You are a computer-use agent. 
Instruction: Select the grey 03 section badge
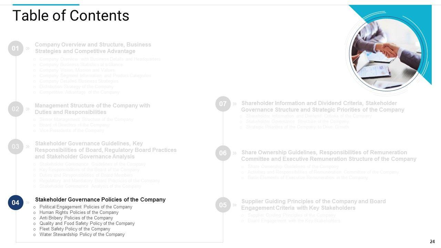(x=16, y=147)
